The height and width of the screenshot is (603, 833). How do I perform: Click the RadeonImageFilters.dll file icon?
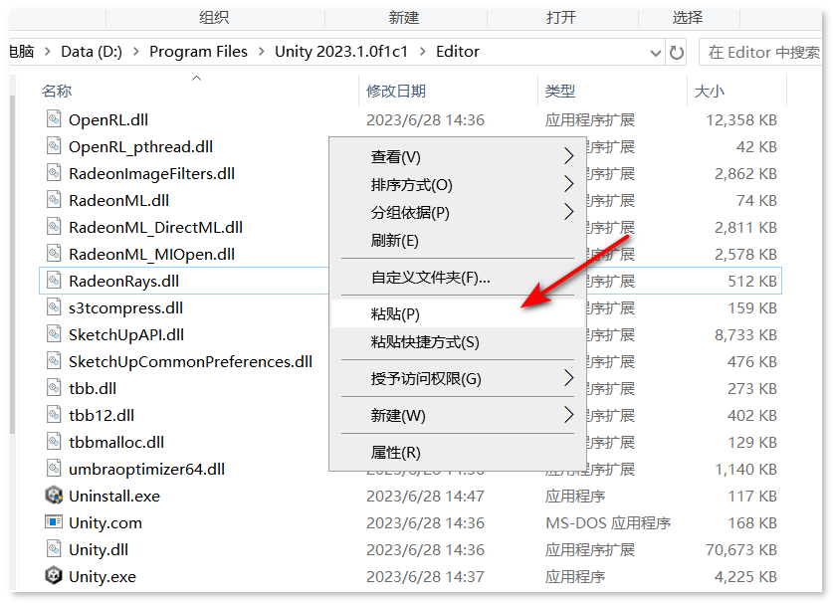pos(54,172)
